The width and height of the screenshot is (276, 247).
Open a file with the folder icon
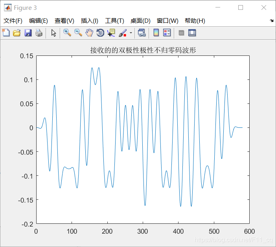point(17,33)
